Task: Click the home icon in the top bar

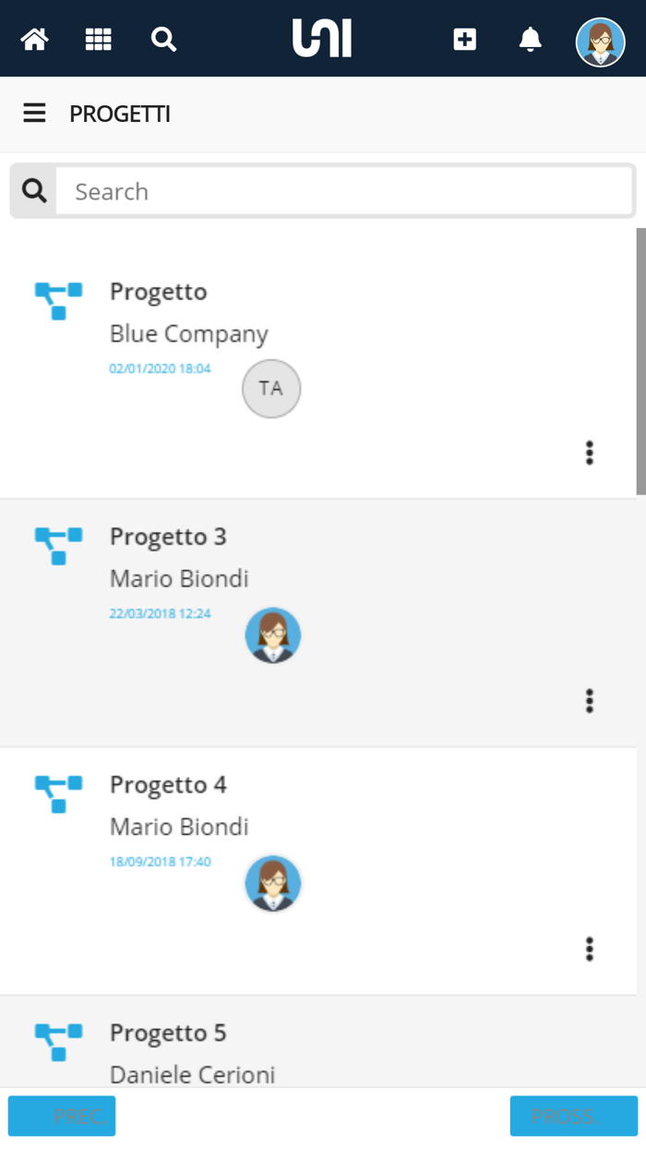Action: point(34,40)
